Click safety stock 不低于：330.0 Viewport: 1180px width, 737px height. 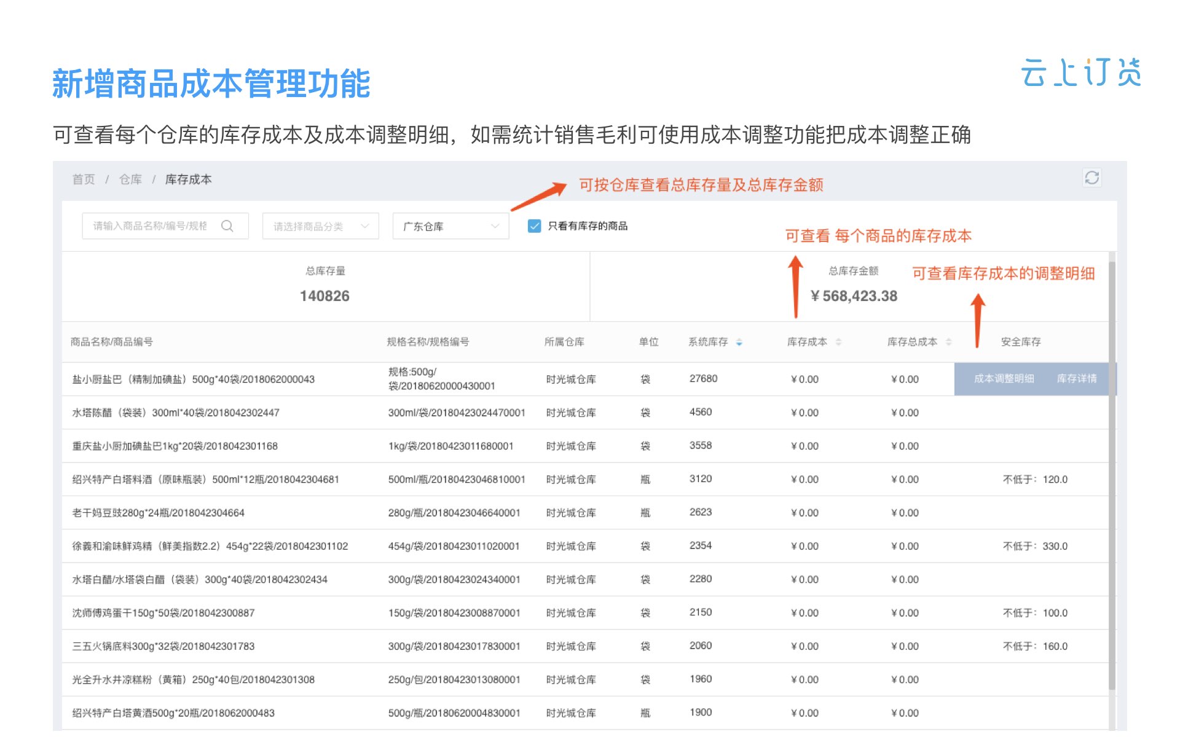click(x=1035, y=546)
